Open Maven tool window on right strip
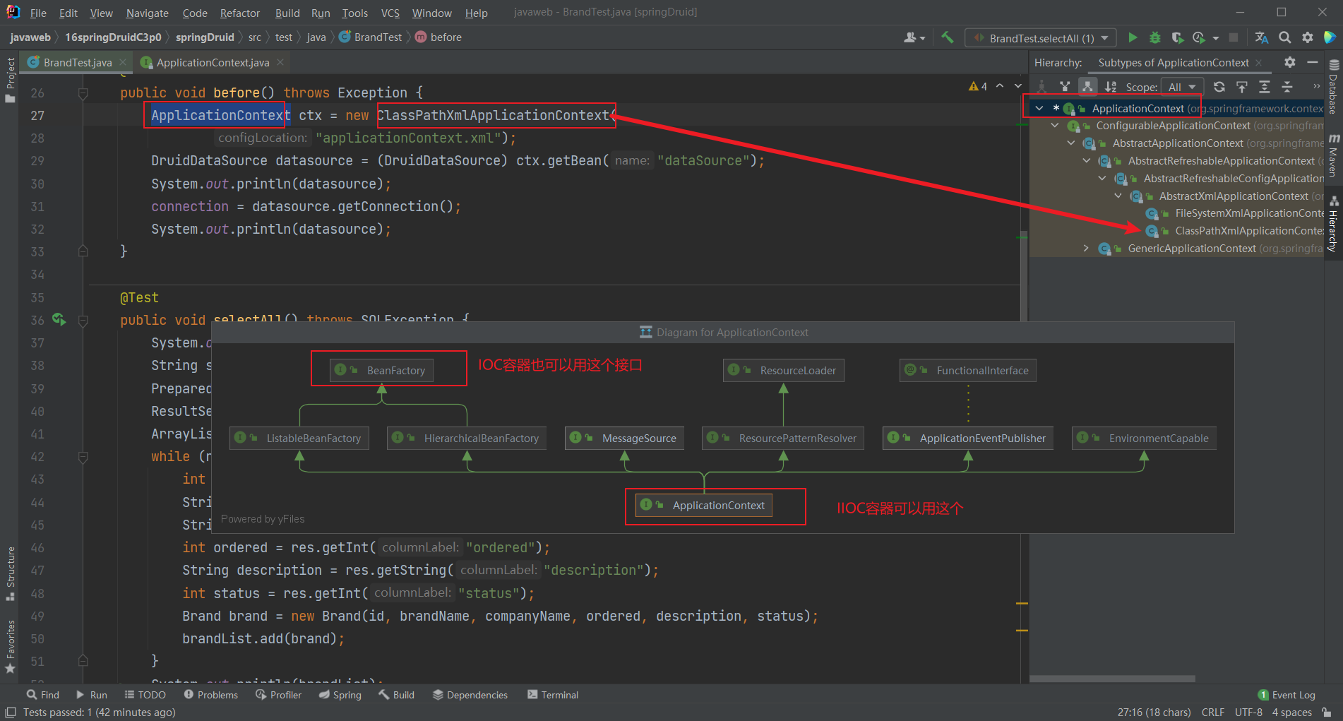1343x721 pixels. 1334,156
